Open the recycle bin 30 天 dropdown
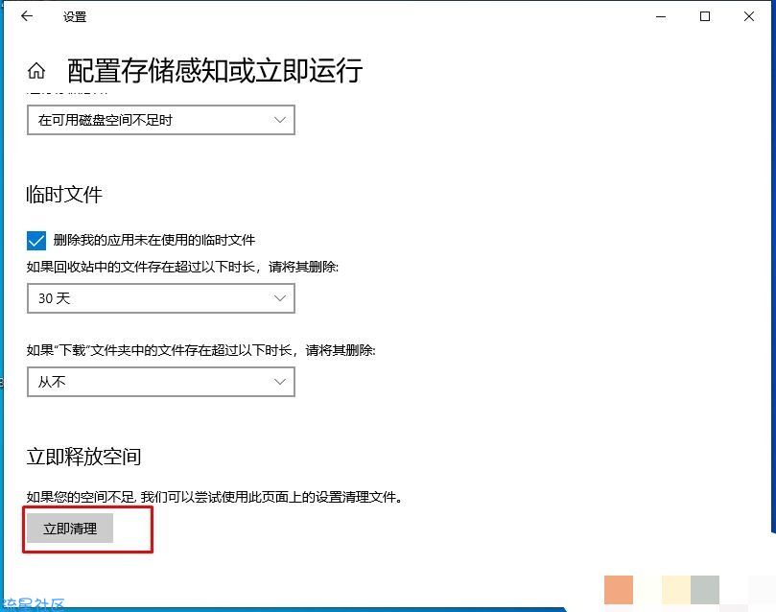 click(161, 298)
